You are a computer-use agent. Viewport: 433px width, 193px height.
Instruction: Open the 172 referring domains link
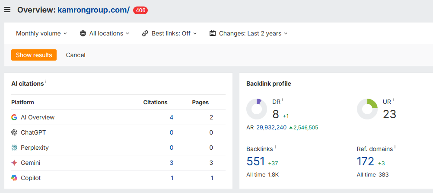[366, 161]
